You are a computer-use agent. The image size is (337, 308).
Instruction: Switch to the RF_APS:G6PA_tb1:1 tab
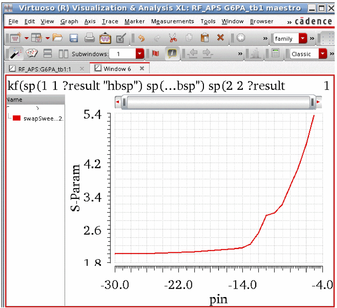coord(44,69)
